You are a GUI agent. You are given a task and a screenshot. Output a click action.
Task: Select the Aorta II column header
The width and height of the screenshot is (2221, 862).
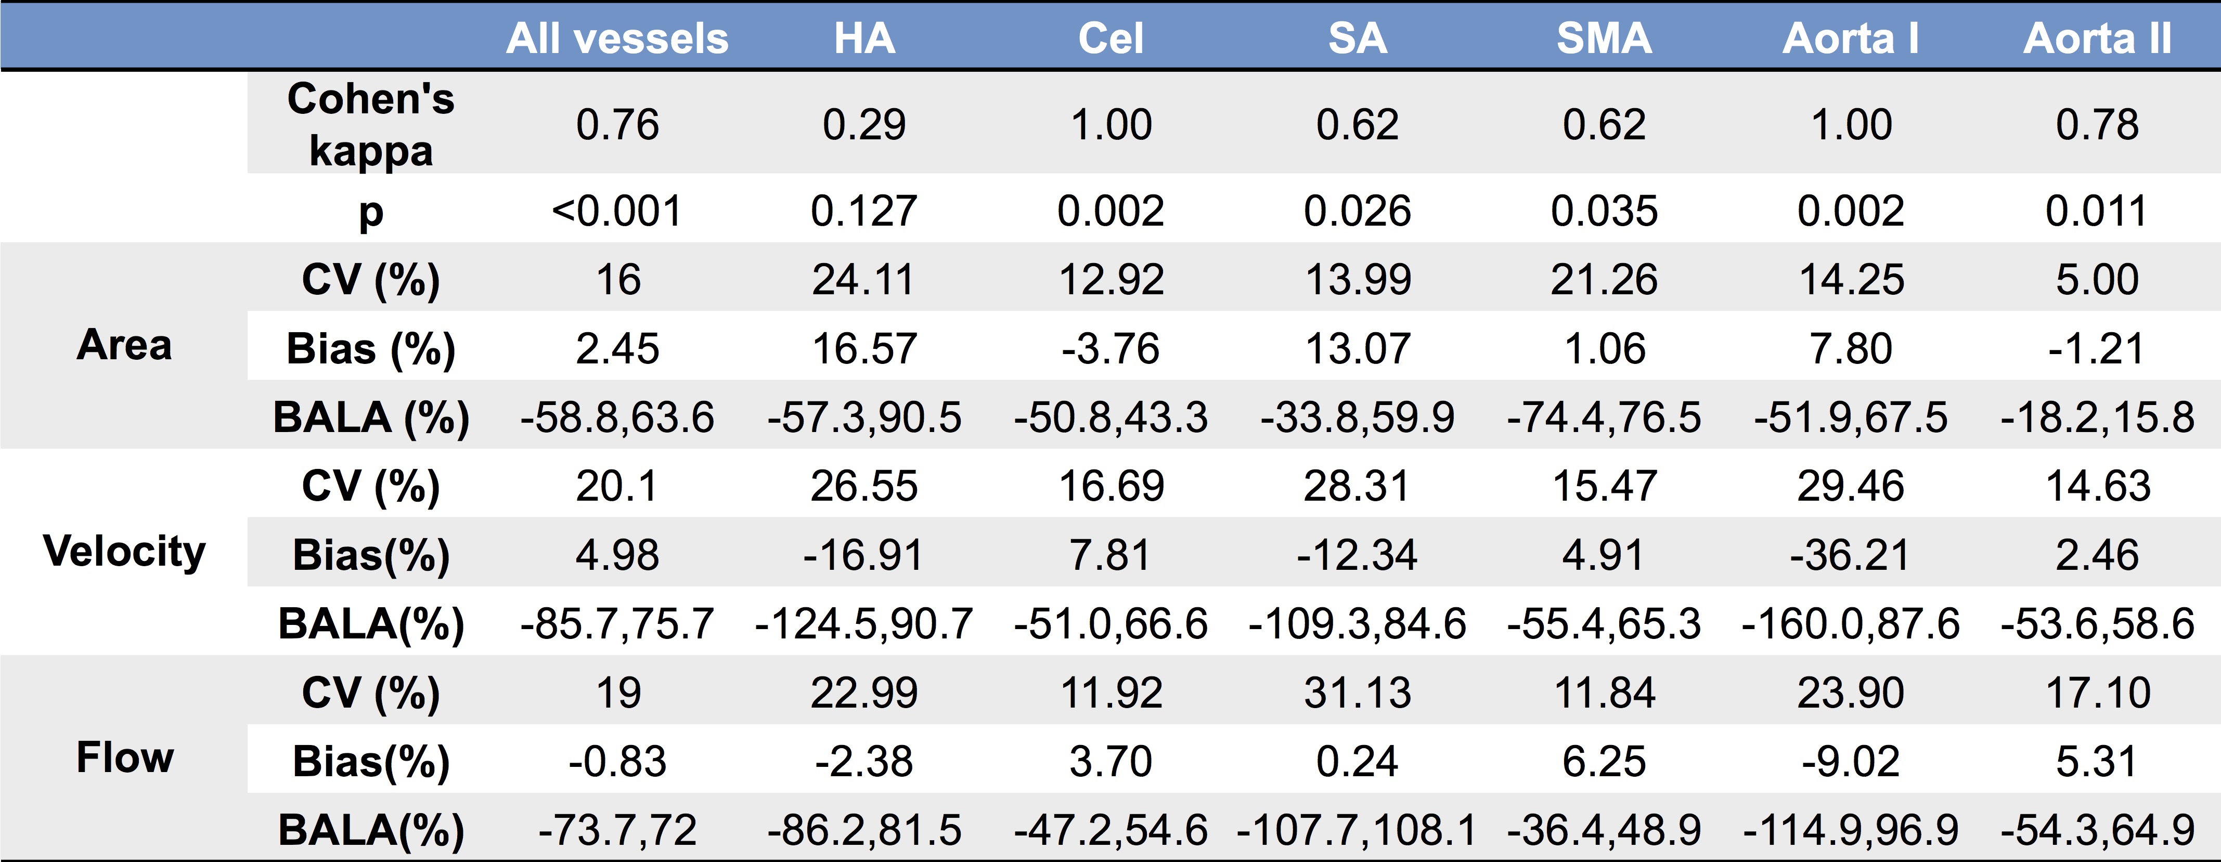coord(2097,39)
